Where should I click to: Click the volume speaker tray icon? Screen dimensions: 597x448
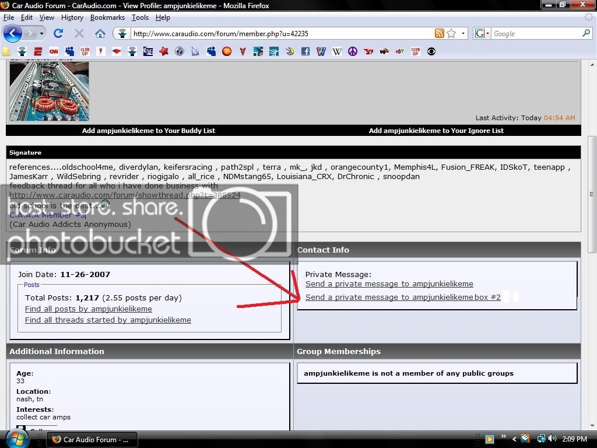pyautogui.click(x=552, y=439)
